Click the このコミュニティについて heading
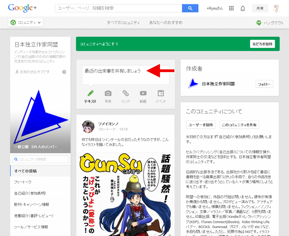The height and width of the screenshot is (236, 289). 214,111
